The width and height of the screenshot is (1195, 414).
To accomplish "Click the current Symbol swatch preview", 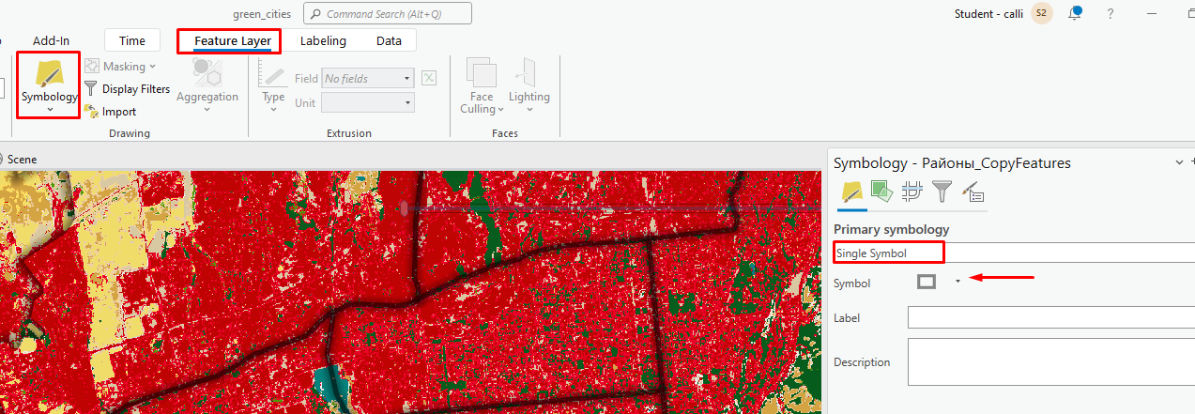I will (927, 282).
